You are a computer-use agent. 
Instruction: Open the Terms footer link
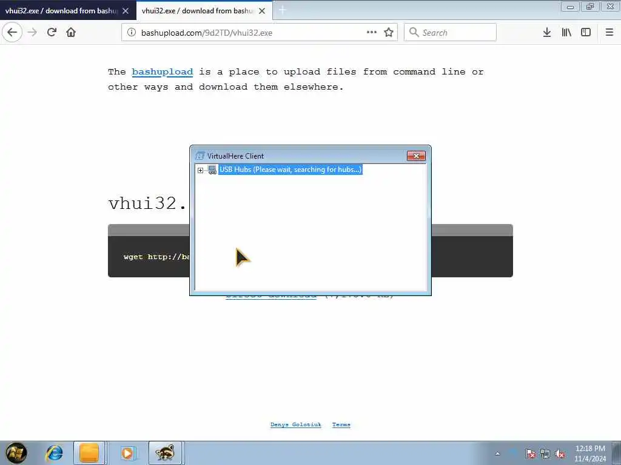[341, 424]
